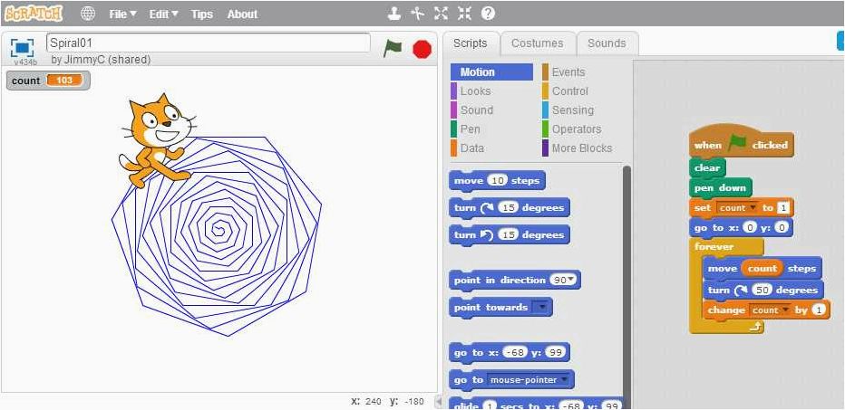This screenshot has width=845, height=410.
Task: Switch stage to full screen mode
Action: point(22,47)
